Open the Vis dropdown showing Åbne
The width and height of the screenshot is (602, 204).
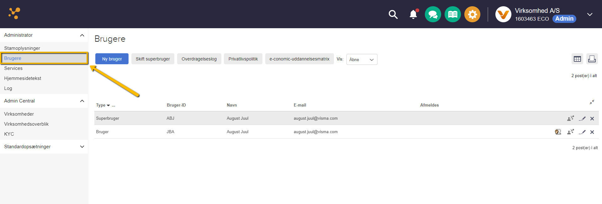[x=362, y=60]
